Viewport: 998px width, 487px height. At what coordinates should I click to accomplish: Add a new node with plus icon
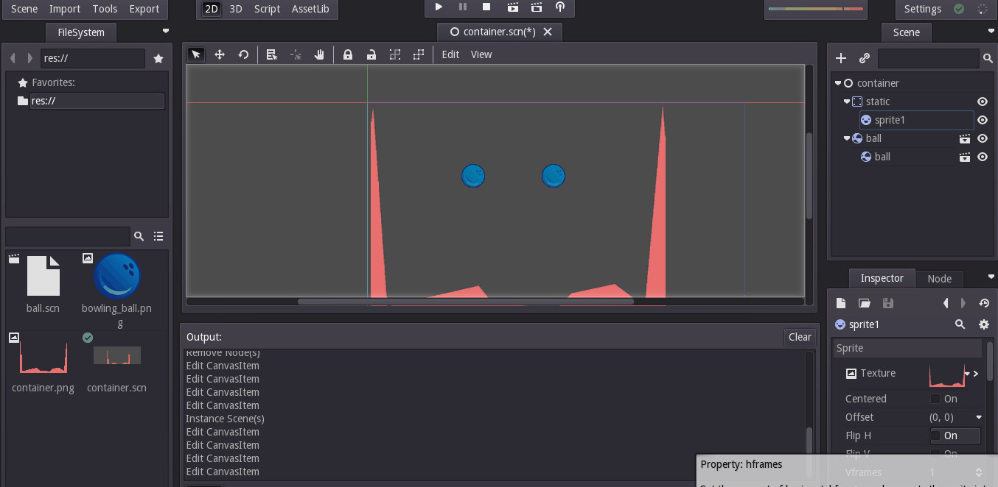coord(841,58)
